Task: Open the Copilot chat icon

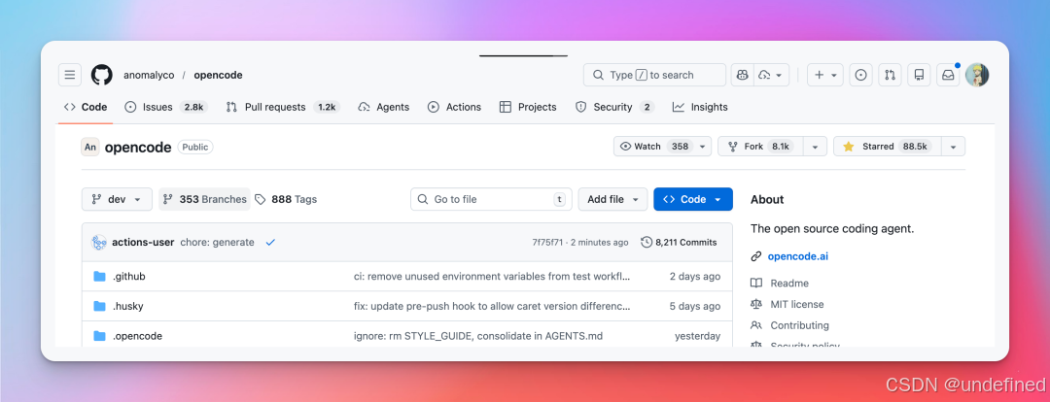Action: (743, 75)
